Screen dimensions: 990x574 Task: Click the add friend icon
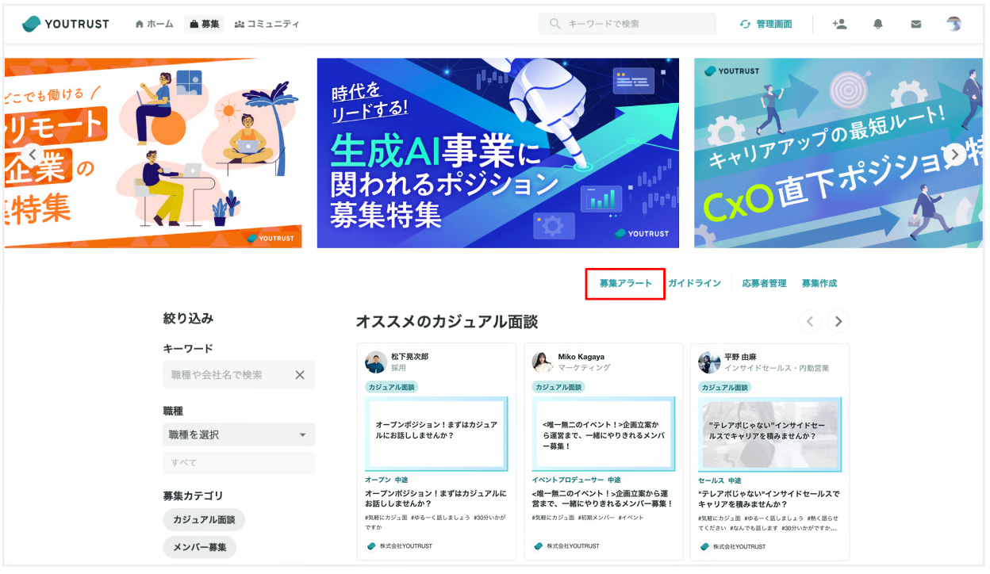tap(839, 24)
